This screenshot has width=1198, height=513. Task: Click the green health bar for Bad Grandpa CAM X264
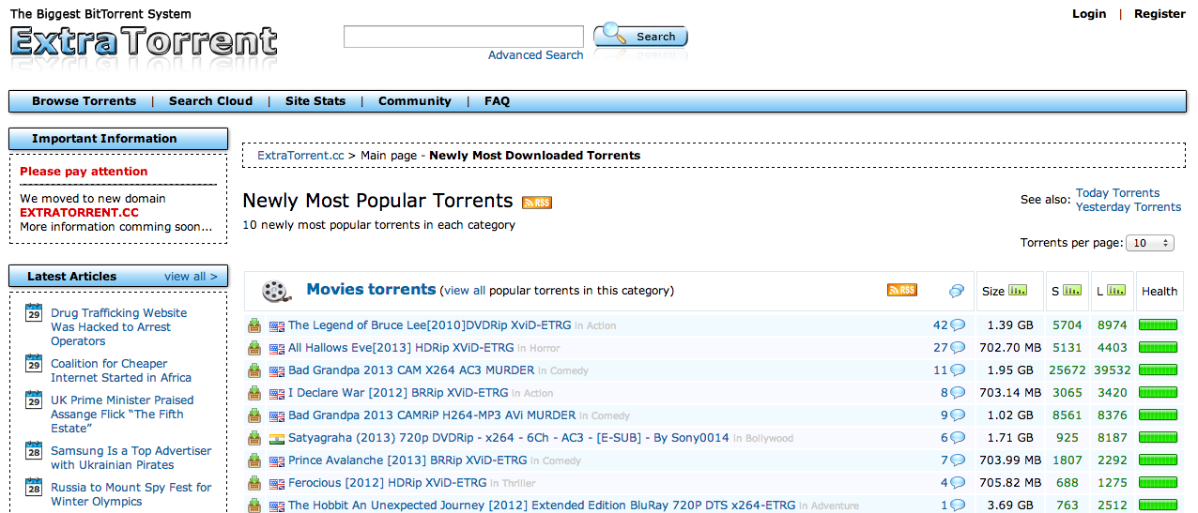click(x=1158, y=370)
